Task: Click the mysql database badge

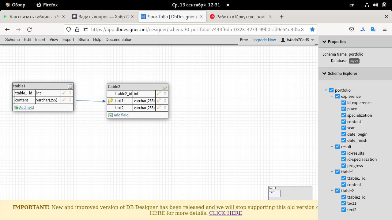Action: 354,61
